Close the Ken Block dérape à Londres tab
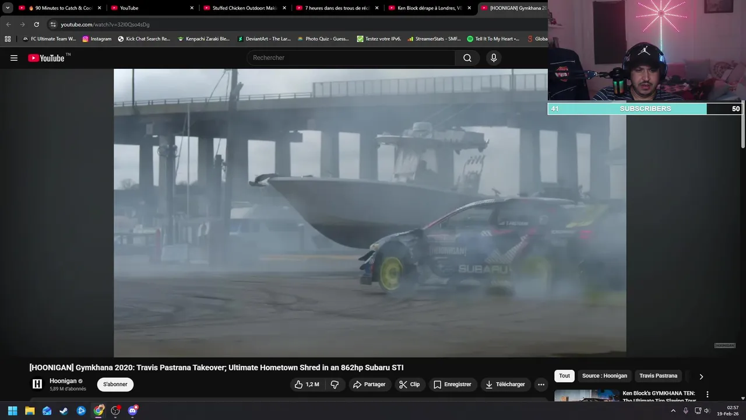Image resolution: width=746 pixels, height=420 pixels. pyautogui.click(x=469, y=8)
